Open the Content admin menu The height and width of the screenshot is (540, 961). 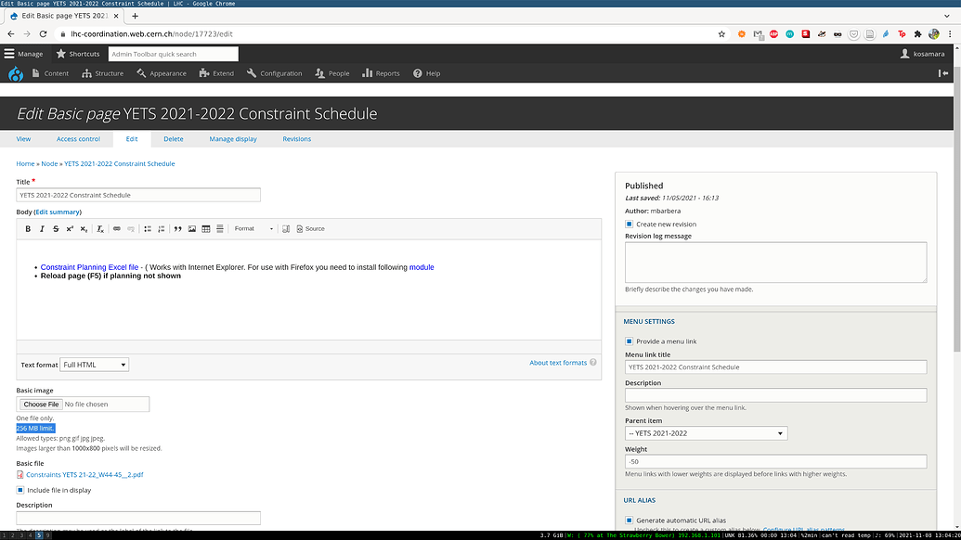click(x=50, y=73)
